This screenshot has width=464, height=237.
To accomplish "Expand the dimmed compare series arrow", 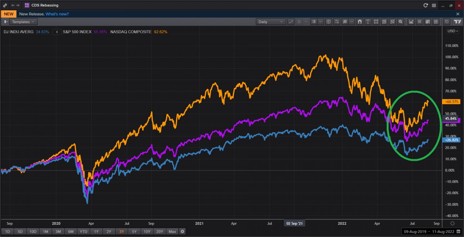I will [x=305, y=22].
